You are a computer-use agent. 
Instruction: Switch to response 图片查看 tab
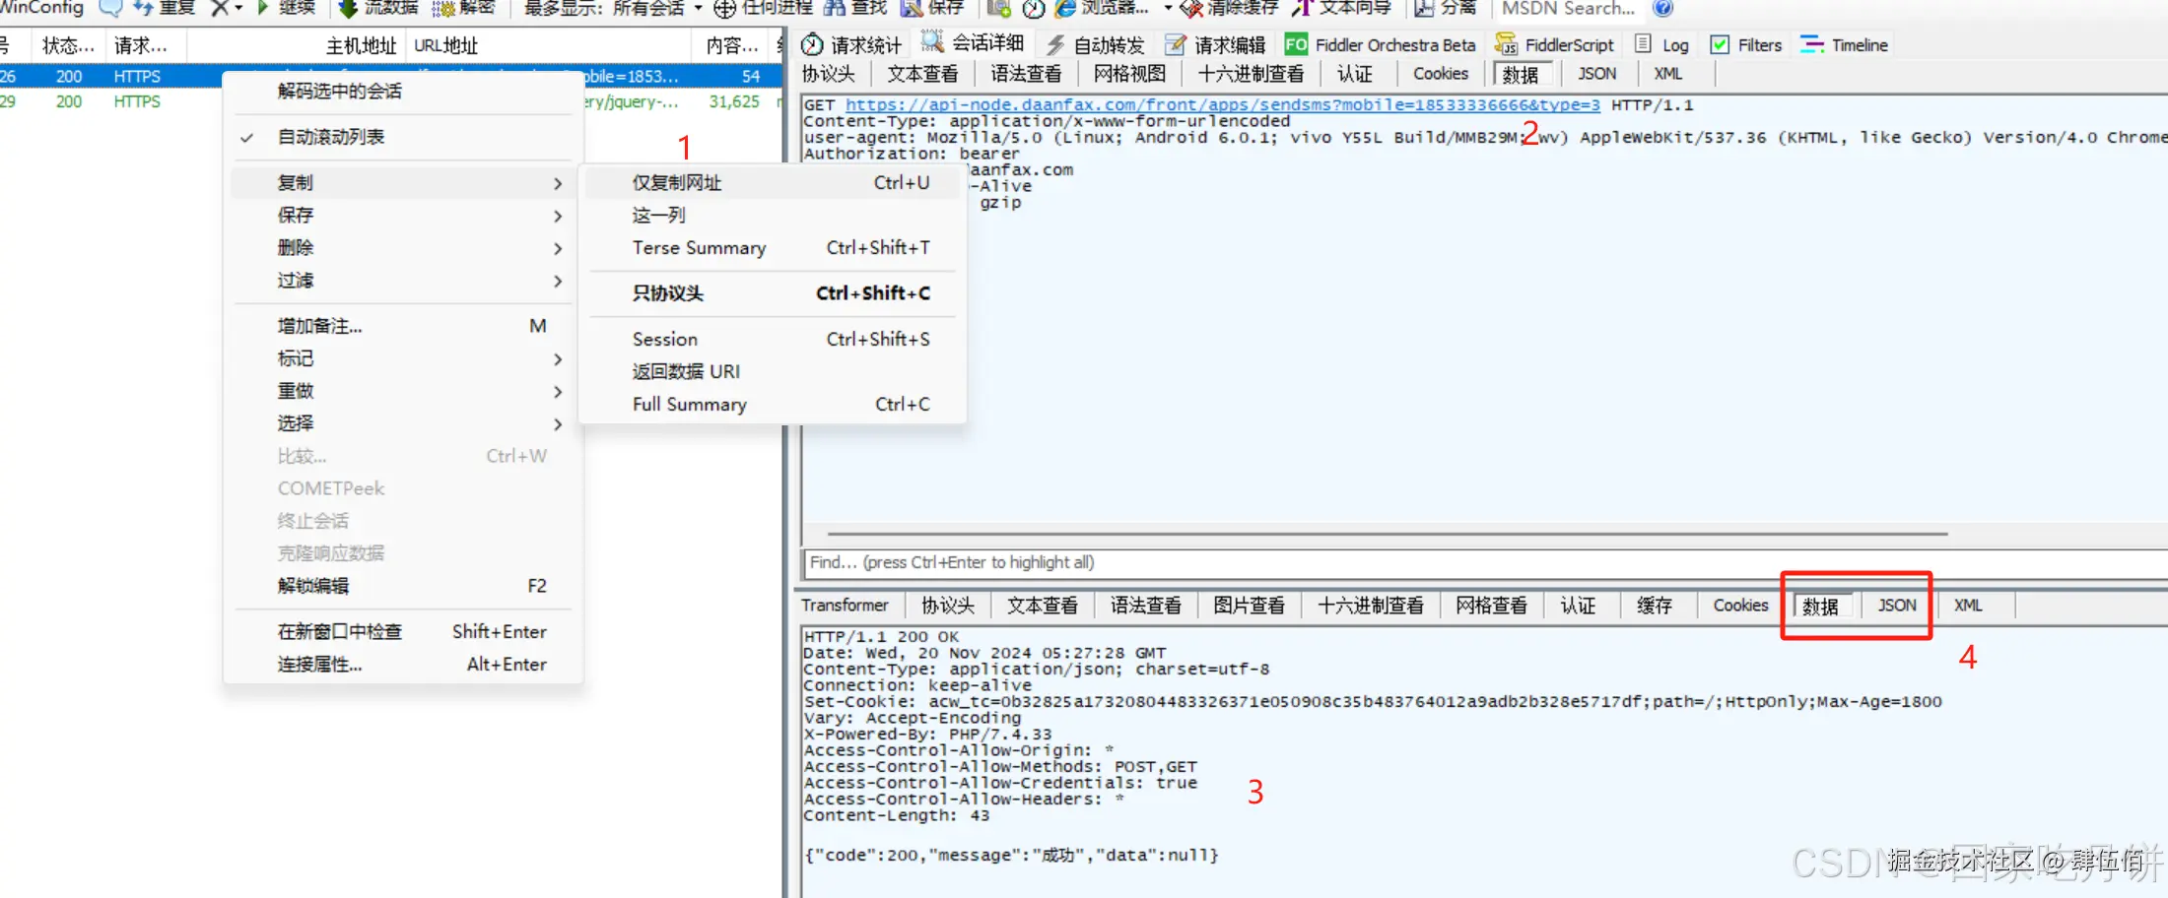tap(1249, 606)
